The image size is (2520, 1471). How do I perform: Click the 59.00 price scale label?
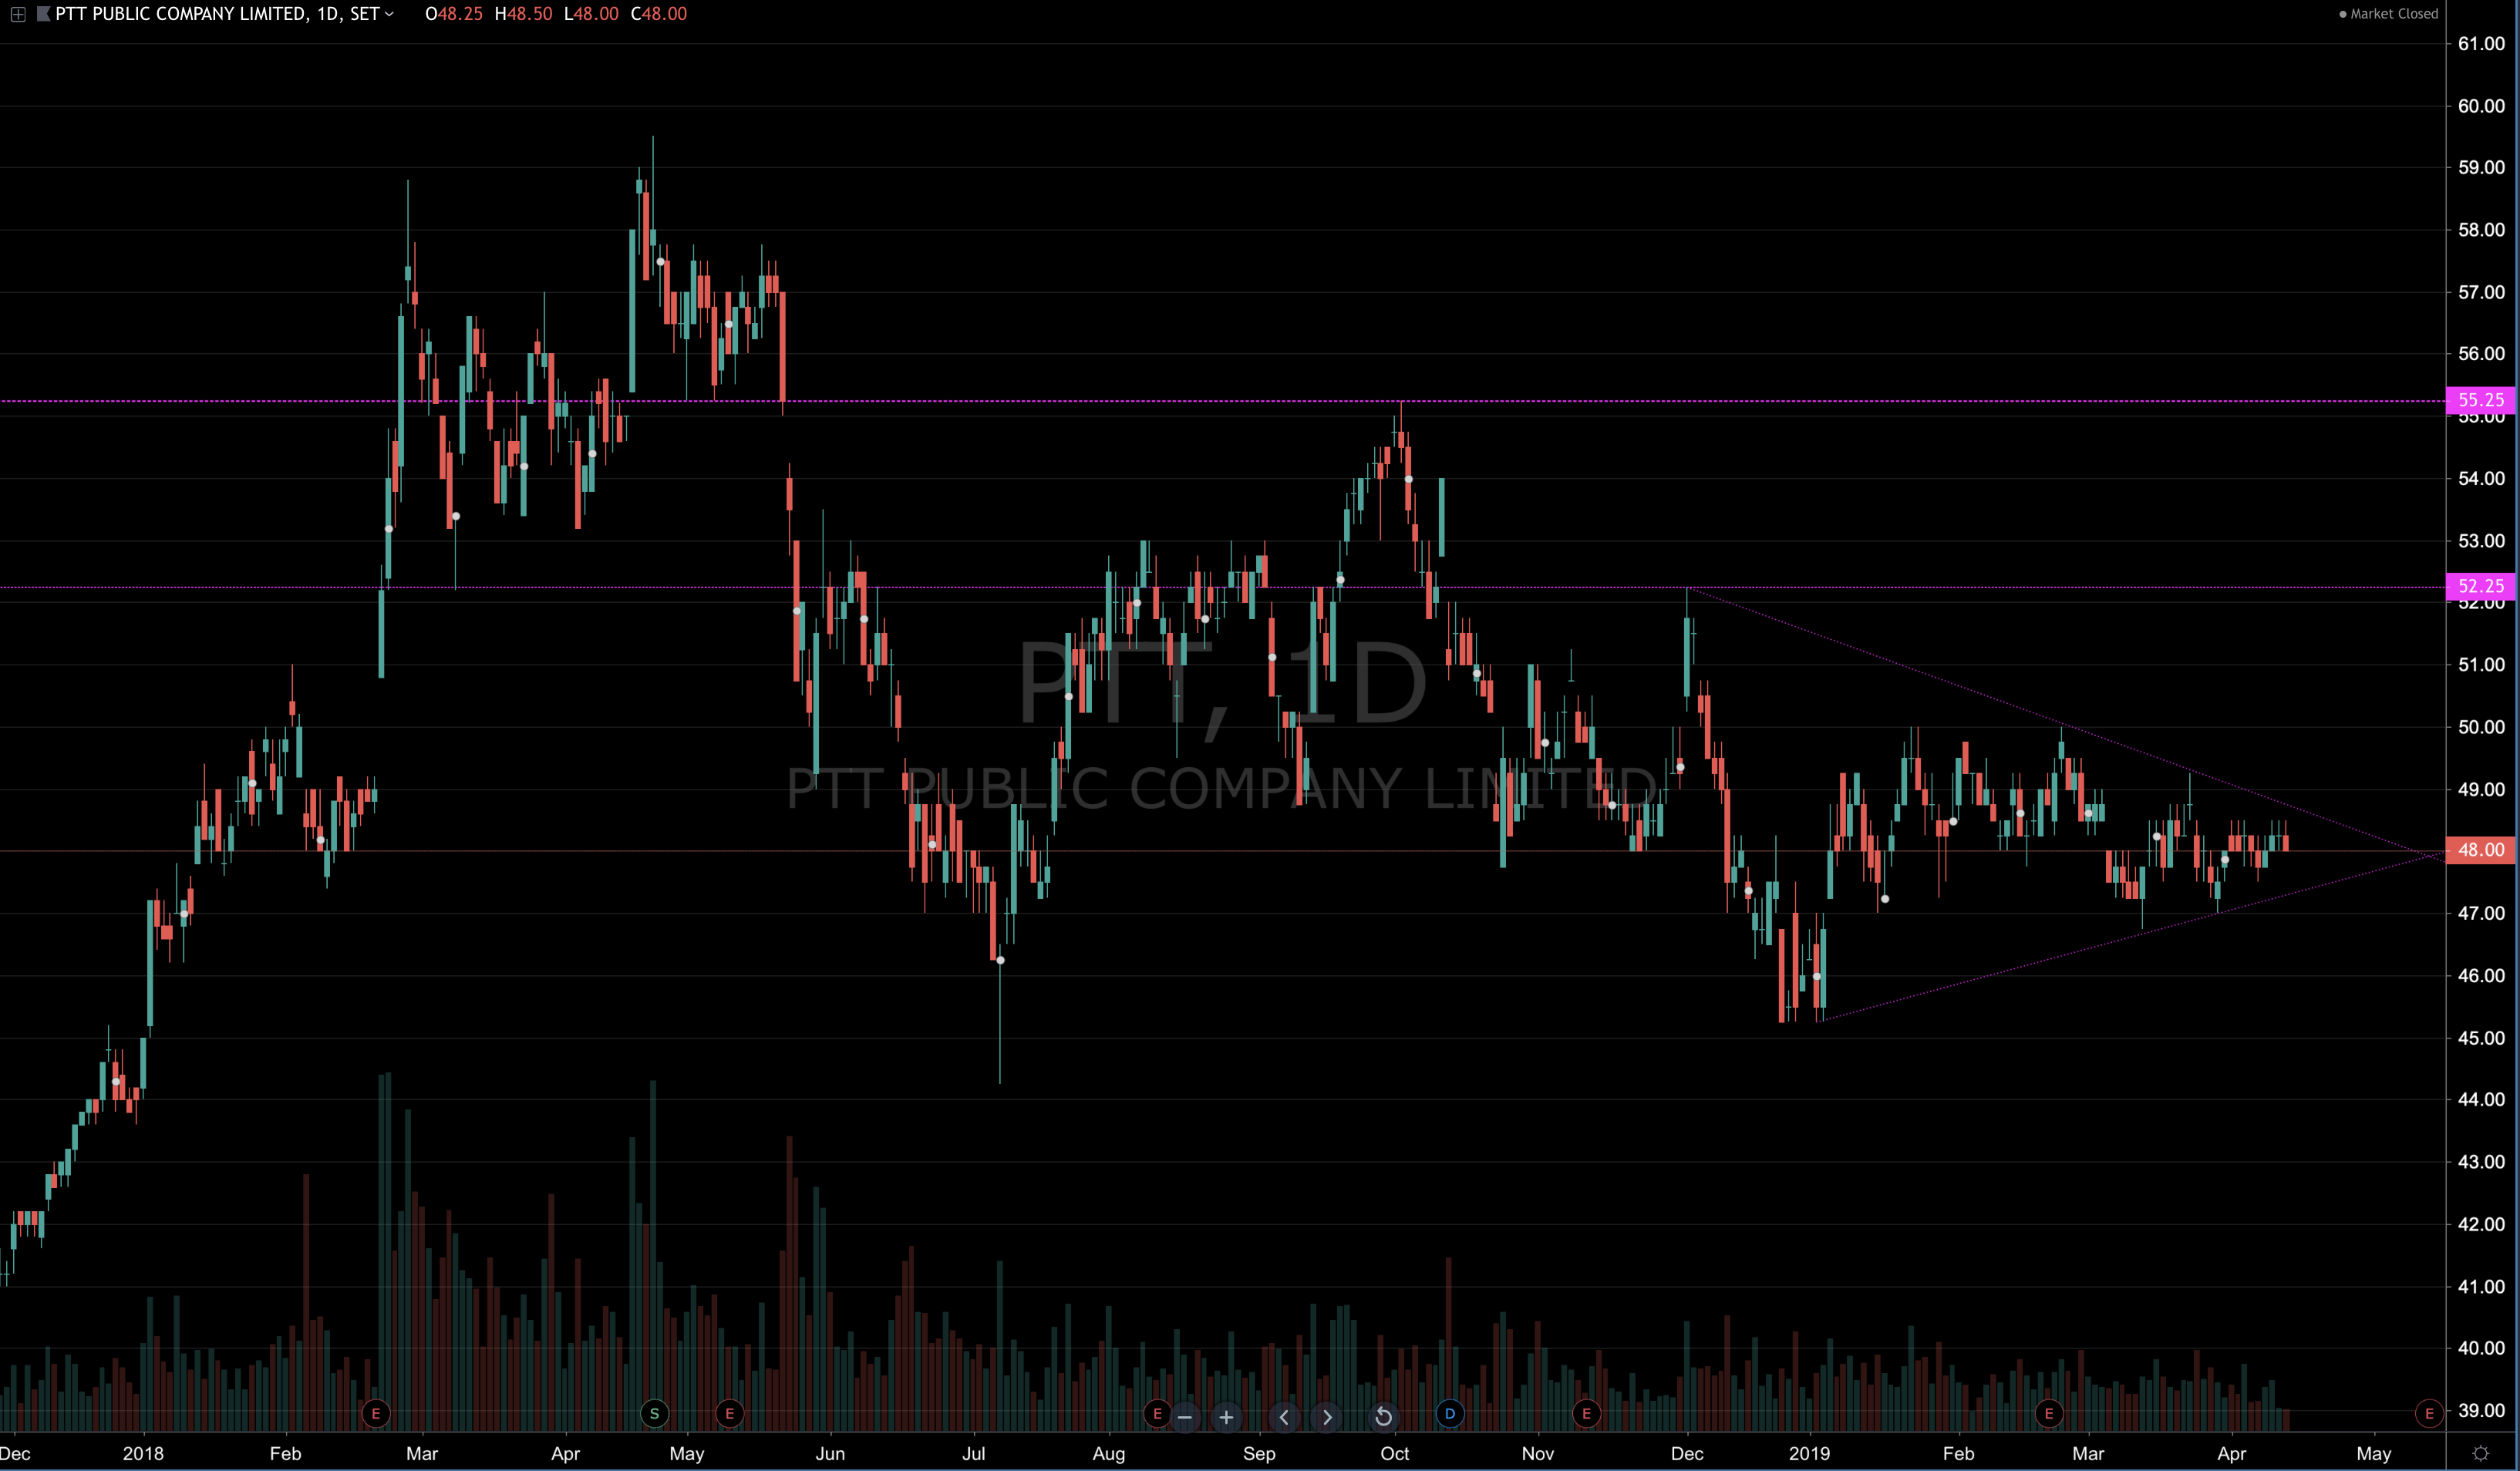click(x=2481, y=168)
